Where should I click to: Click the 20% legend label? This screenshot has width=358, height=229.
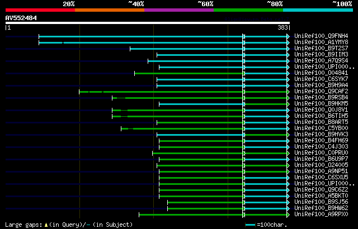click(69, 4)
